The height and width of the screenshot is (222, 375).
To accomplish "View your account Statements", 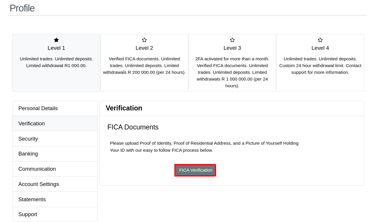I will click(32, 199).
